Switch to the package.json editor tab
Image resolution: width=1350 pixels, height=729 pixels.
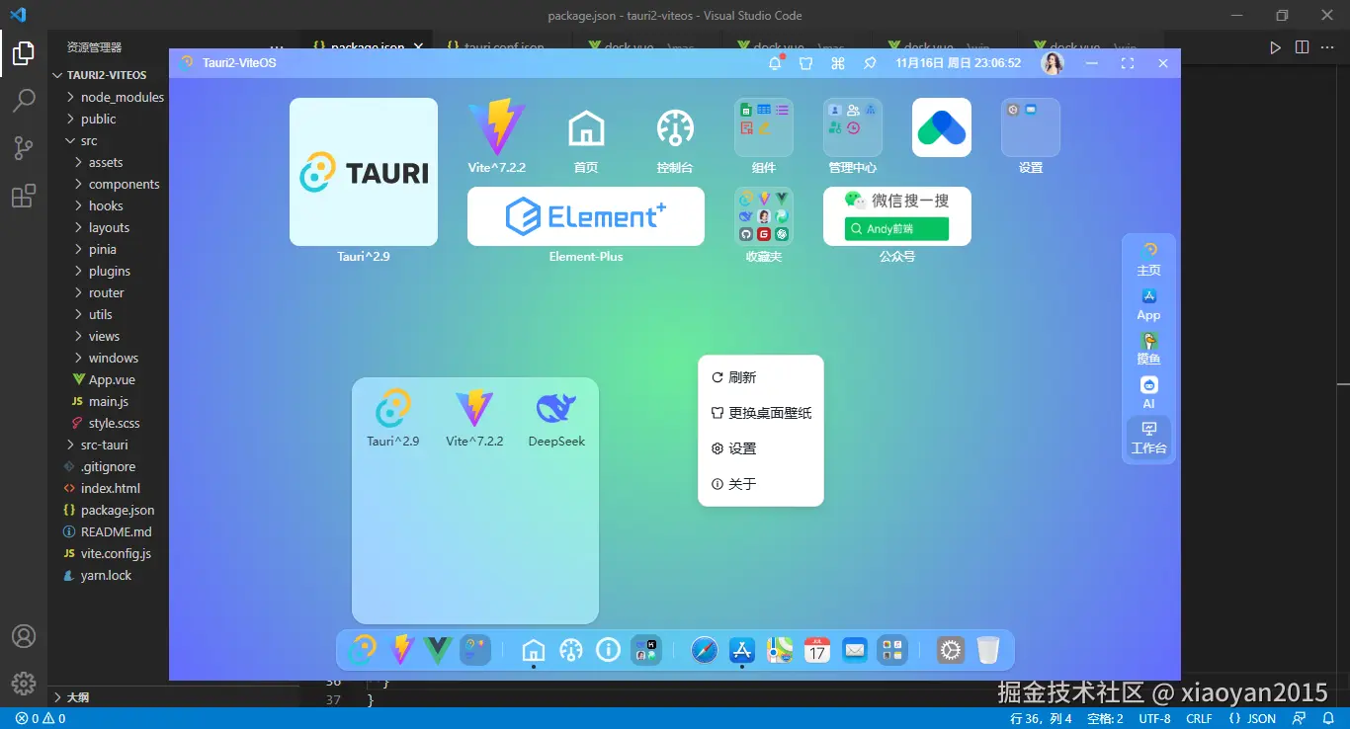pos(367,46)
